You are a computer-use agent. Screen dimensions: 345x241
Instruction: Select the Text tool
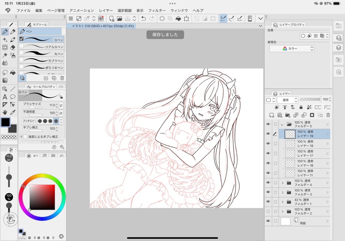coord(5,97)
